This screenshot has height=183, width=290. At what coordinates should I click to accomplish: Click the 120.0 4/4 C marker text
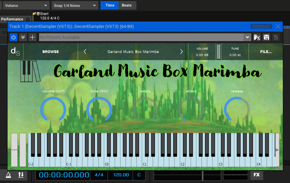point(50,18)
